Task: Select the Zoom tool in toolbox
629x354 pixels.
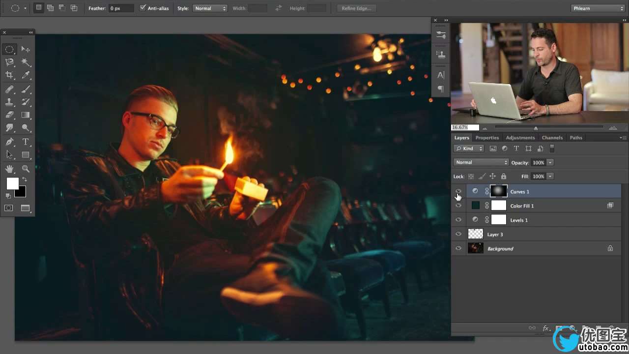Action: (x=26, y=169)
